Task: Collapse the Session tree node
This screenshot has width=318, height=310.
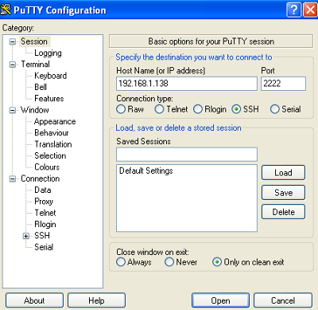Action: coord(13,41)
